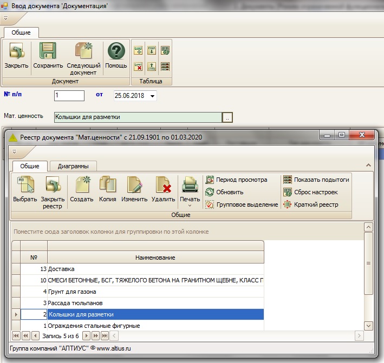This screenshot has width=384, height=363.
Task: Click row indicator arrow of selected row
Action: (x=16, y=314)
